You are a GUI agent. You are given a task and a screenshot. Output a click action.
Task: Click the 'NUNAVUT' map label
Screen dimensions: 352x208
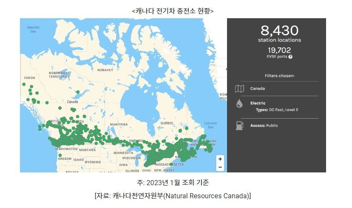pyautogui.click(x=105, y=70)
